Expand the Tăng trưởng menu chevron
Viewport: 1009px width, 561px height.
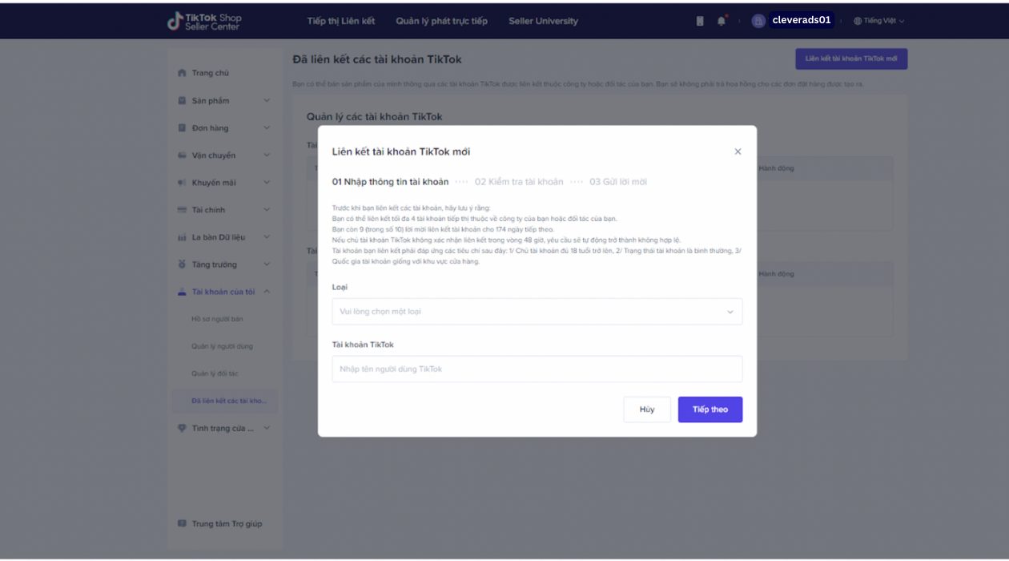pos(267,264)
